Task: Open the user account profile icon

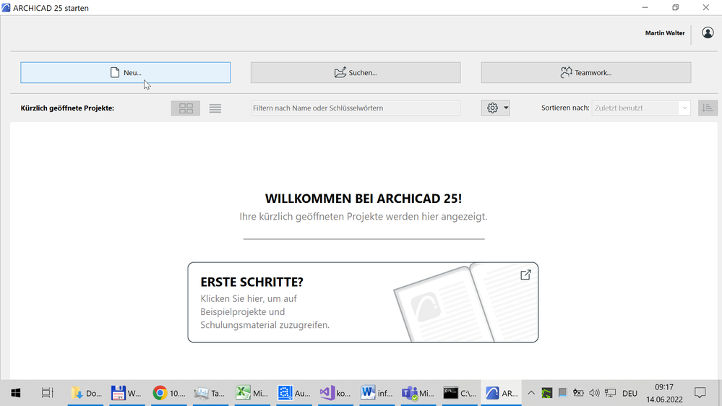Action: (x=708, y=33)
